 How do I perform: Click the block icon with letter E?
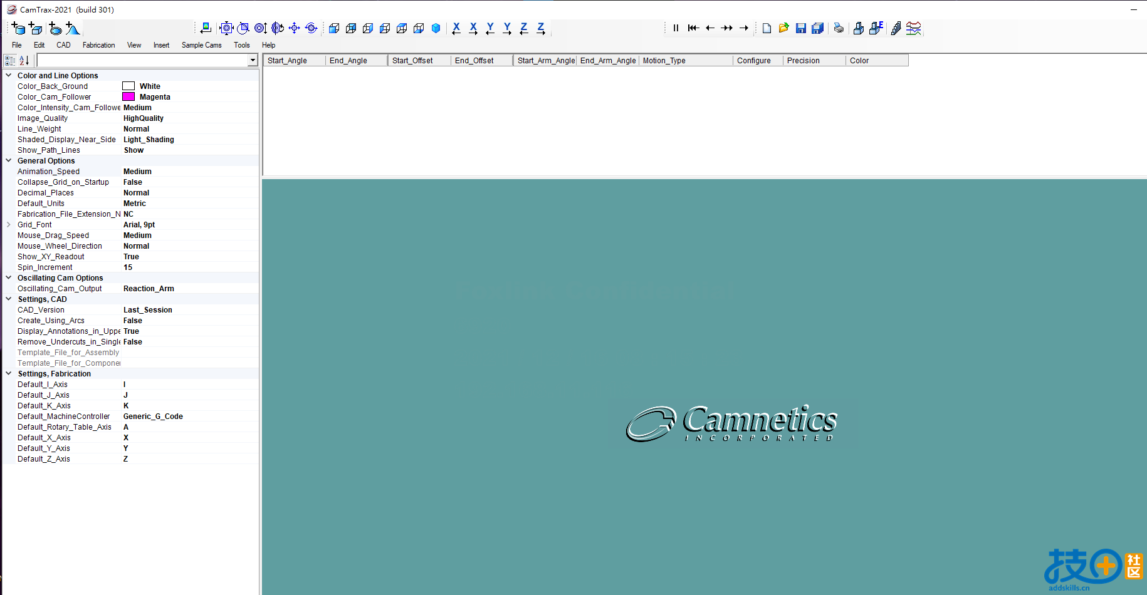[876, 28]
